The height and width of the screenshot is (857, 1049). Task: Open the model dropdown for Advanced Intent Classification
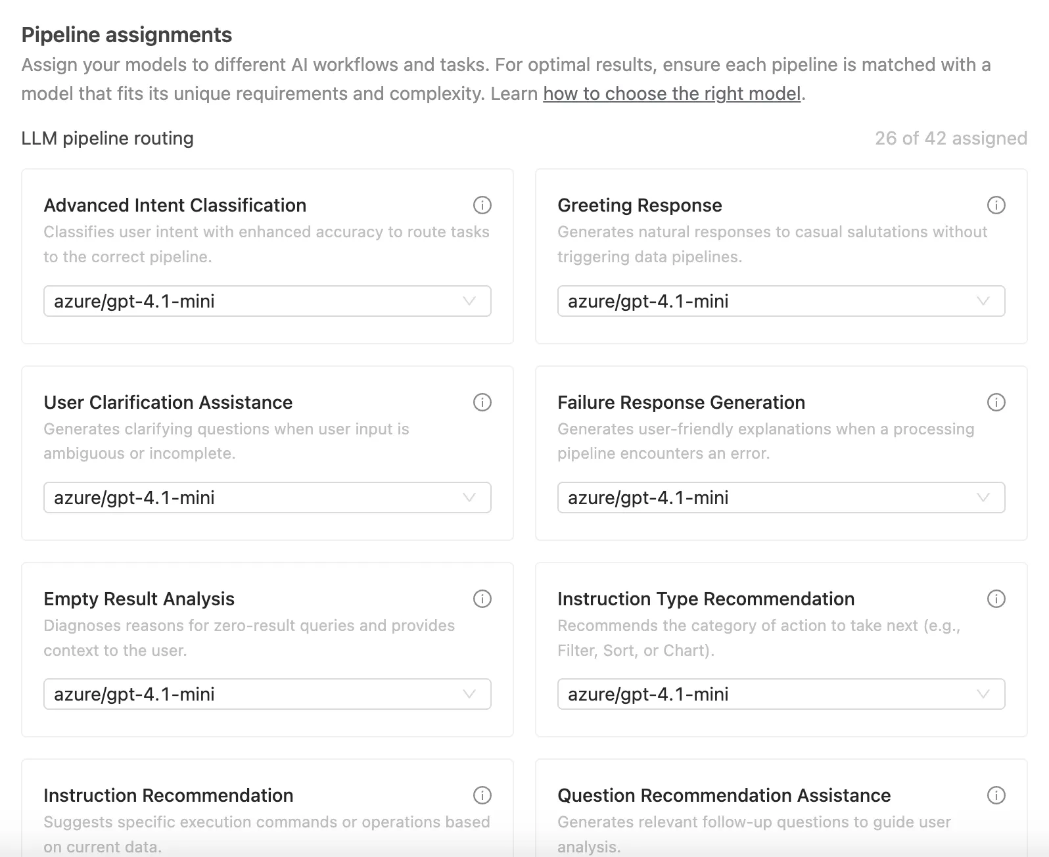(267, 301)
